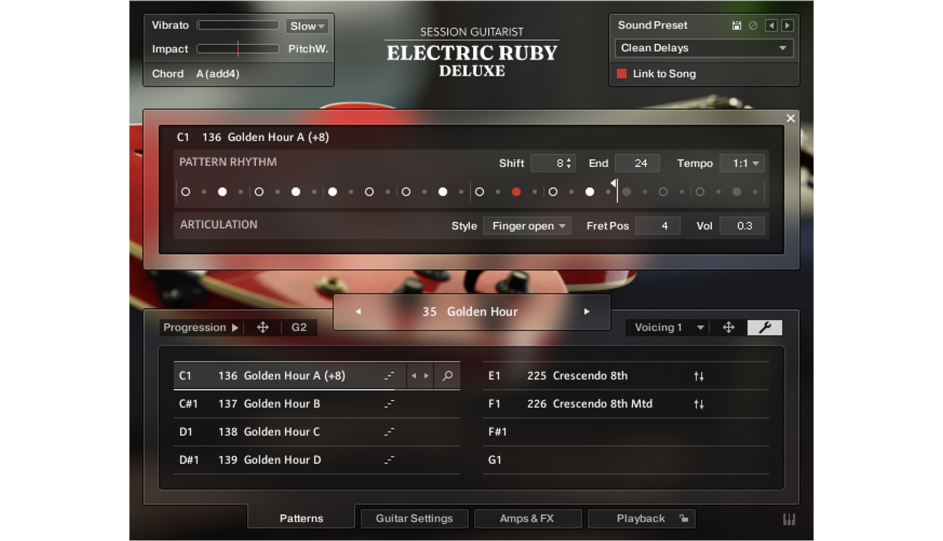Click the pattern icon on Golden Hour B
This screenshot has height=541, width=943.
click(x=389, y=404)
